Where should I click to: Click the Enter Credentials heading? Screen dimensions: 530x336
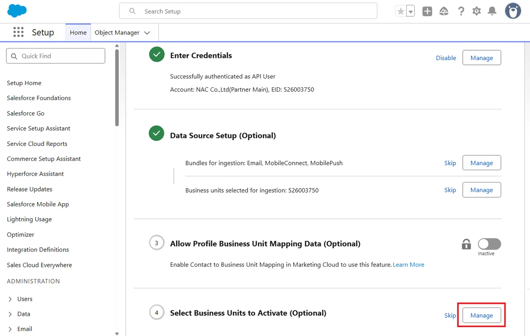(201, 55)
